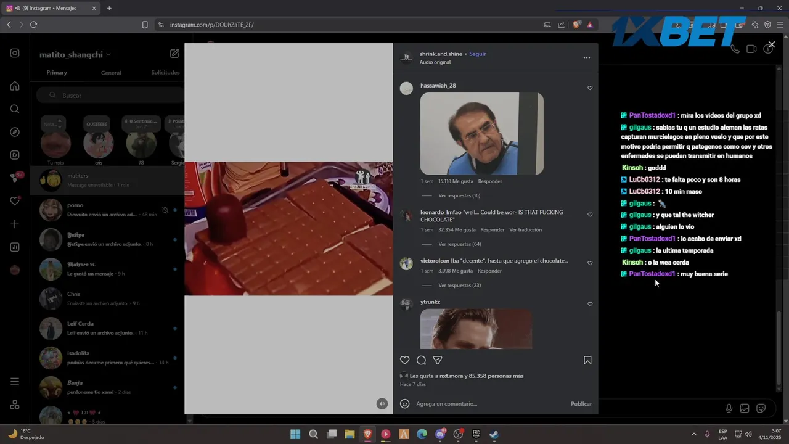Click the Brave Rewards triangle icon
Viewport: 789px width, 444px height.
tap(590, 25)
